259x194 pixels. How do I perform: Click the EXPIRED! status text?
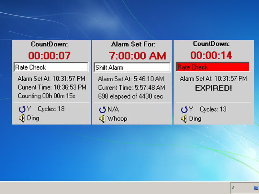pyautogui.click(x=213, y=88)
